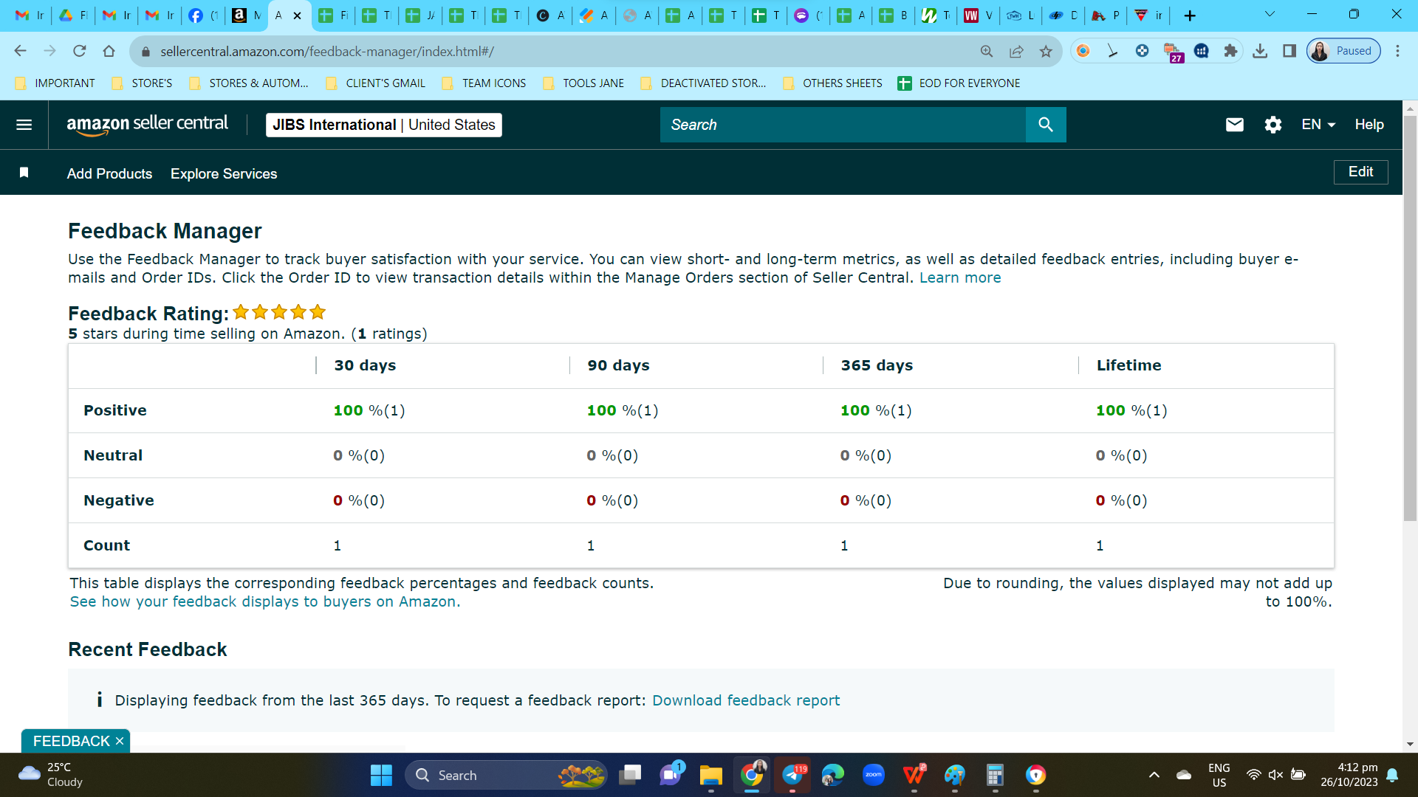
Task: Close the active browser tab
Action: pyautogui.click(x=297, y=15)
